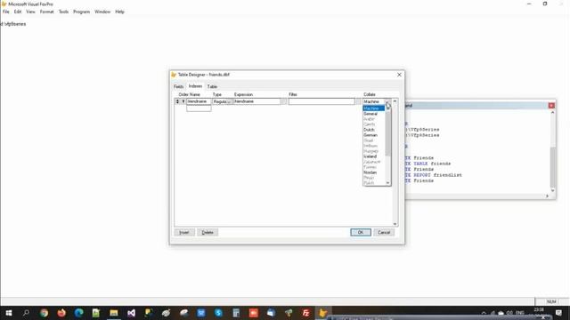Viewport: 570px width, 320px height.
Task: Open the Edit menu
Action: [x=18, y=12]
